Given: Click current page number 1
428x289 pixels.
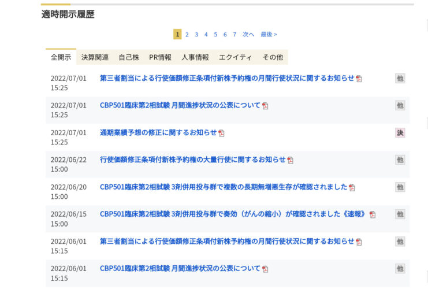Looking at the screenshot, I should [177, 35].
